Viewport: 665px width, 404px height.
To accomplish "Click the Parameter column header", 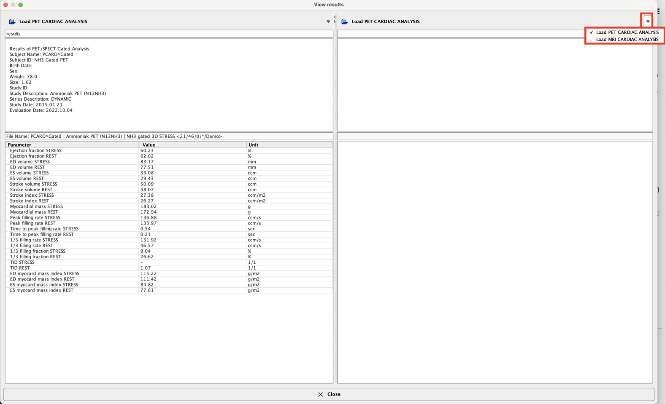I will point(72,144).
